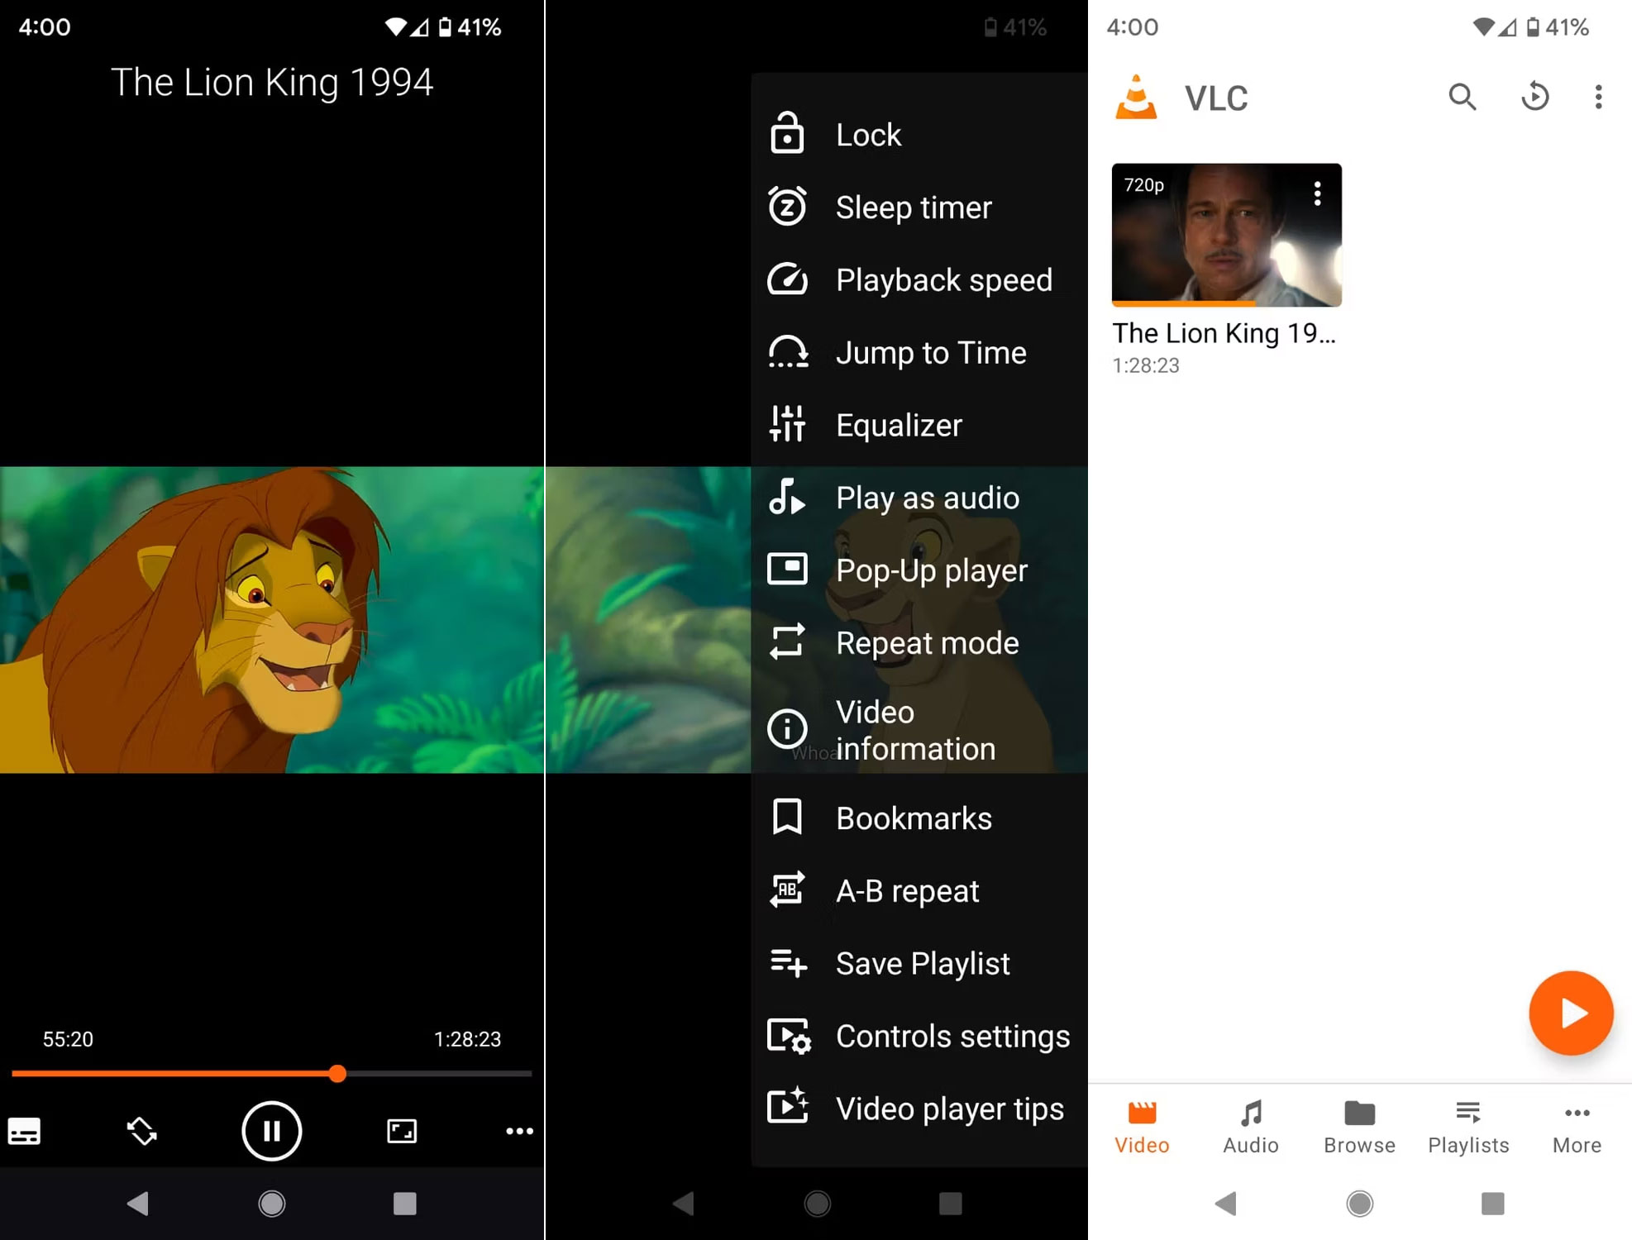Open search in VLC library

click(1462, 97)
